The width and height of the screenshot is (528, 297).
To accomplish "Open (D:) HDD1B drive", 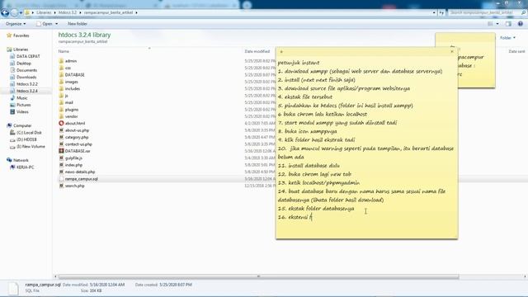I will click(26, 139).
